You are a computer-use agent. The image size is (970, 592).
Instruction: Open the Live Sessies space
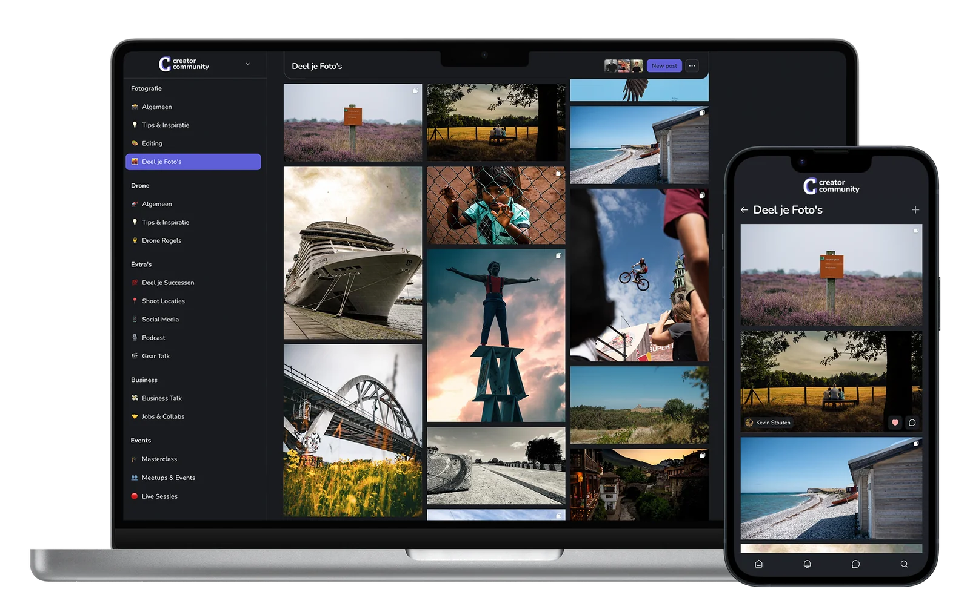pyautogui.click(x=193, y=496)
